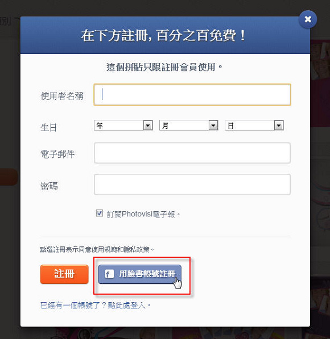Click the 密碼 label text

49,186
